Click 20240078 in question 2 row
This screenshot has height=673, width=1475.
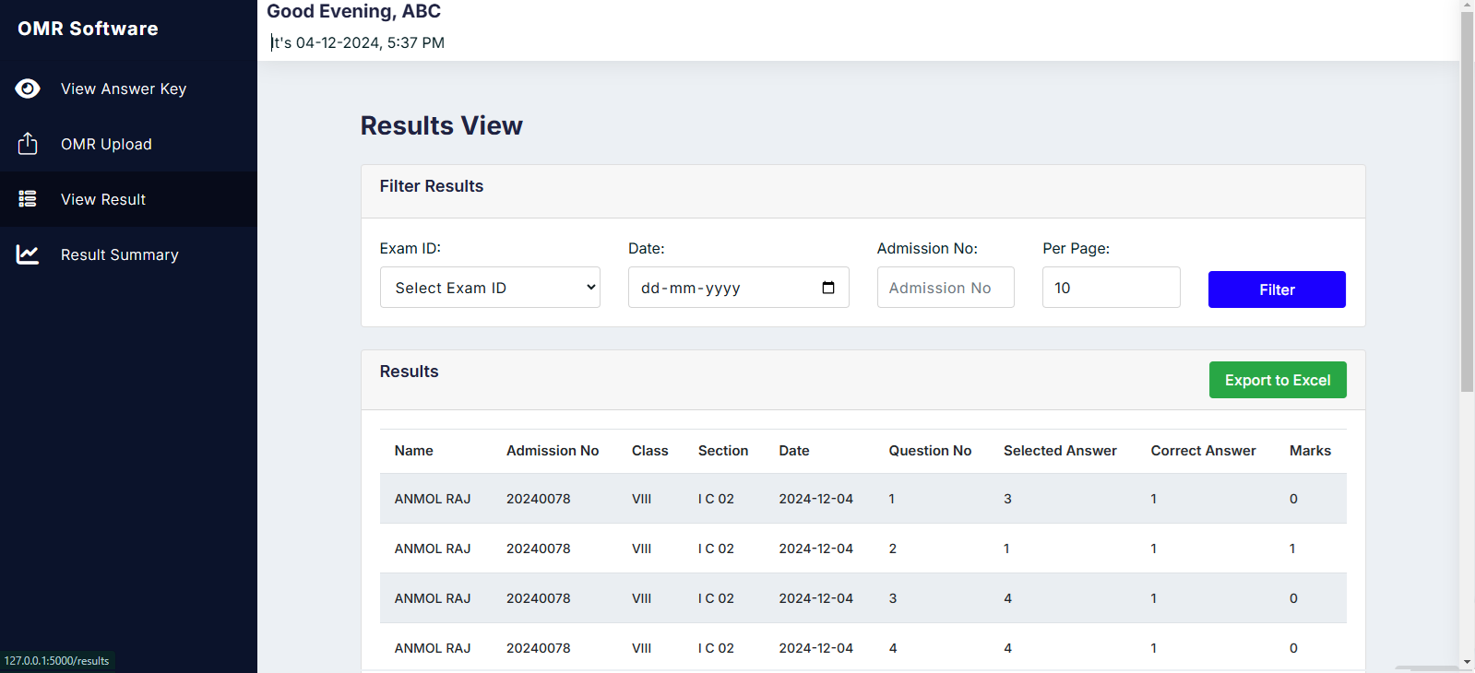click(538, 549)
